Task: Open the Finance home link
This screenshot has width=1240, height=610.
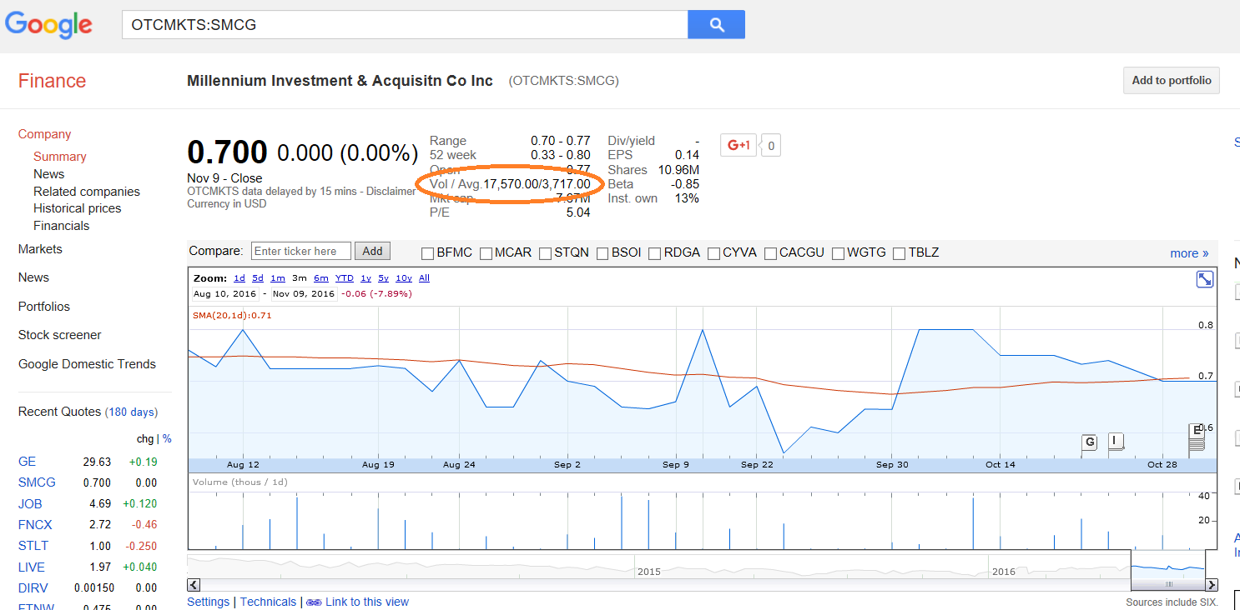Action: click(x=53, y=81)
